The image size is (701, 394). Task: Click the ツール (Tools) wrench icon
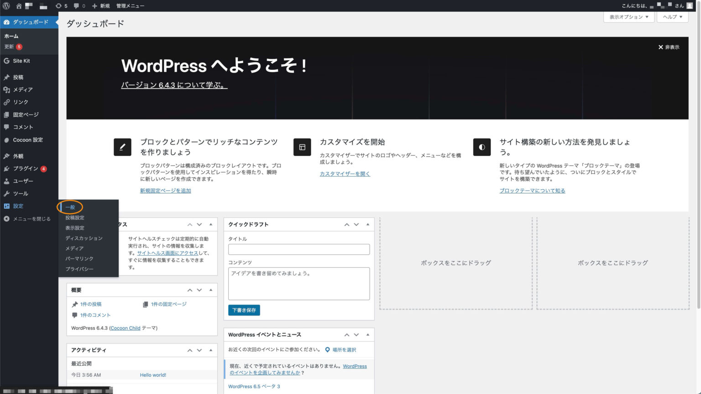click(6, 193)
